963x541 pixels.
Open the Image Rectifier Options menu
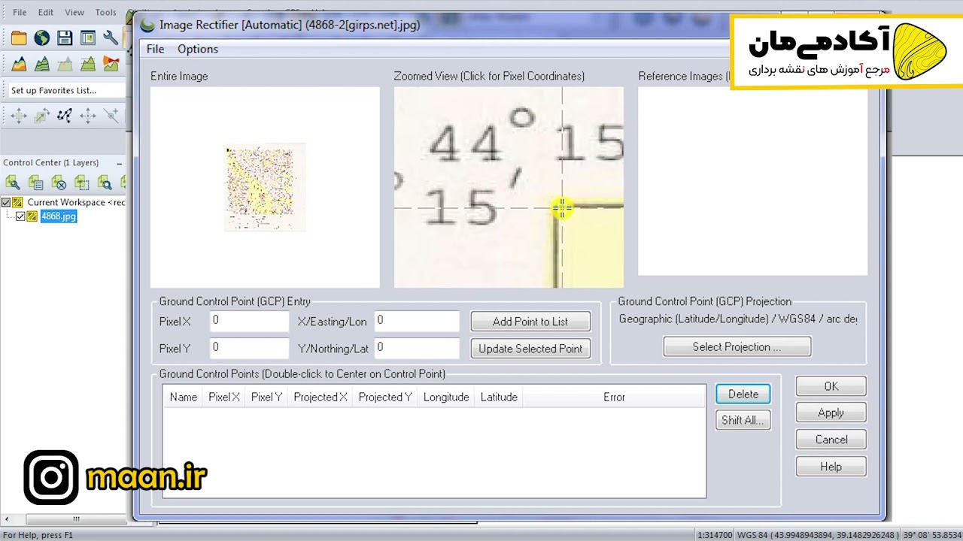[198, 49]
